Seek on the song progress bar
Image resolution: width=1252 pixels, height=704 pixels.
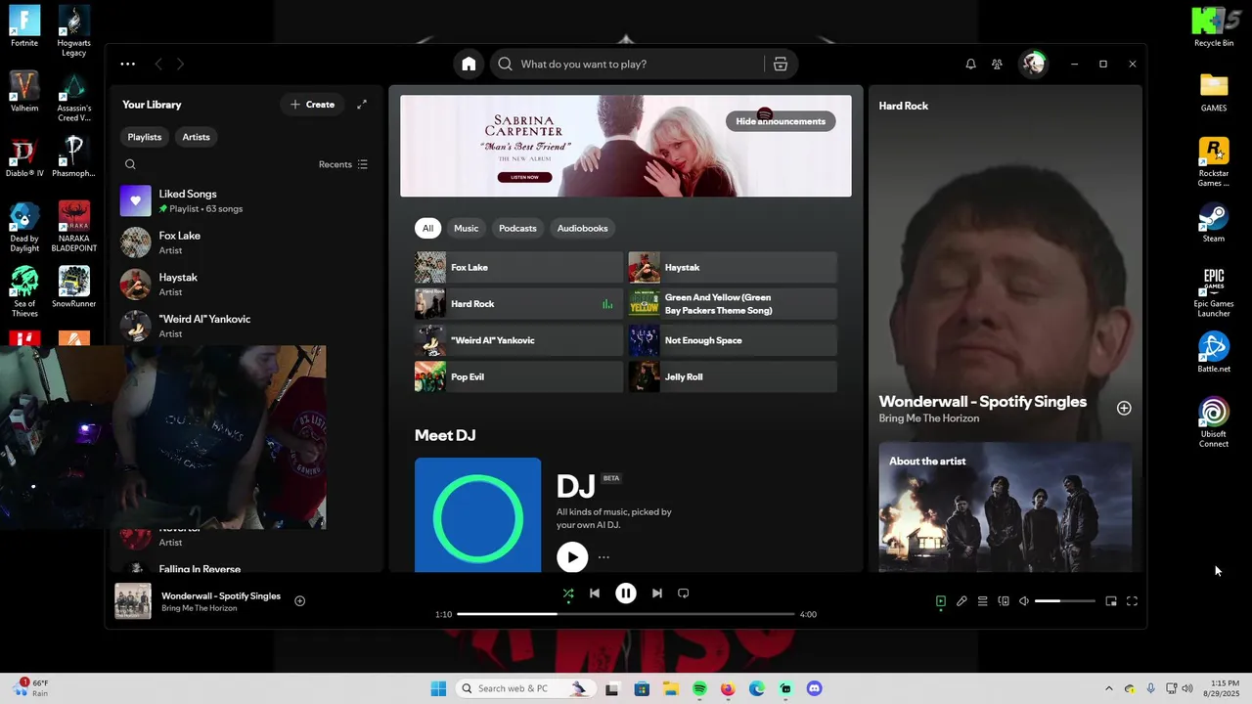626,614
